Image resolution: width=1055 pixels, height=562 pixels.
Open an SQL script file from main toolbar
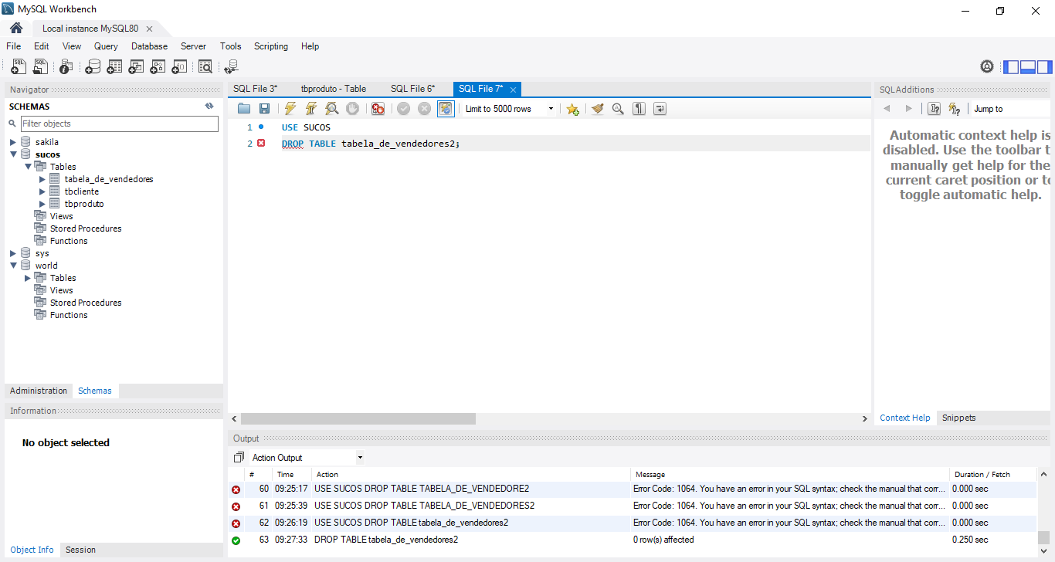pos(40,67)
